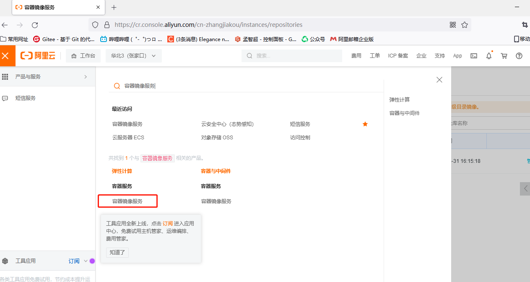Viewport: 530px width, 282px height.
Task: Open a new browser tab
Action: (114, 7)
